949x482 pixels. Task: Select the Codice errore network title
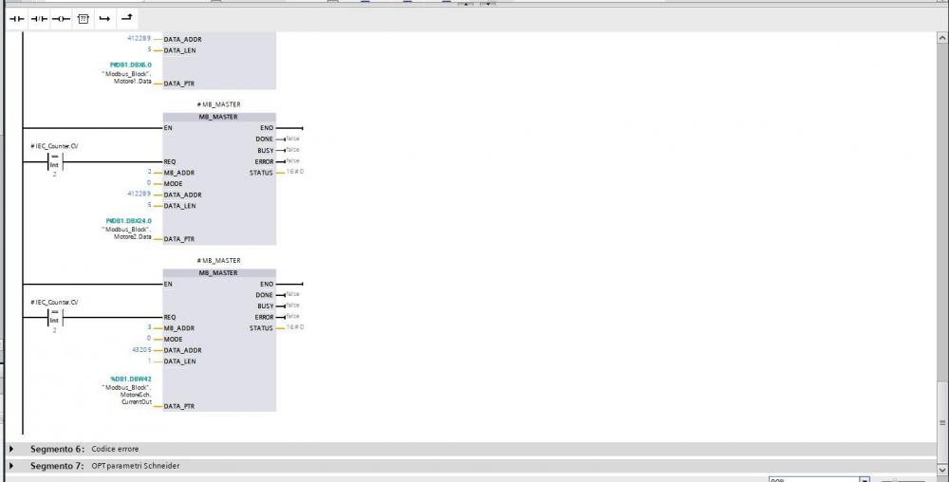115,449
